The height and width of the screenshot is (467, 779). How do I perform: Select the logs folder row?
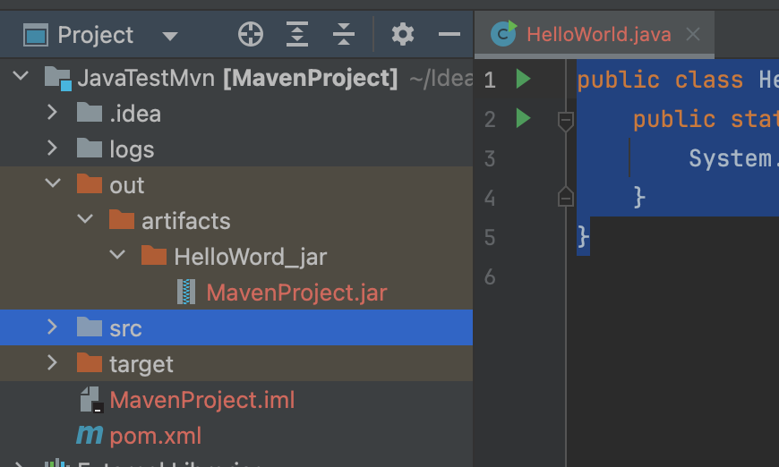(236, 149)
